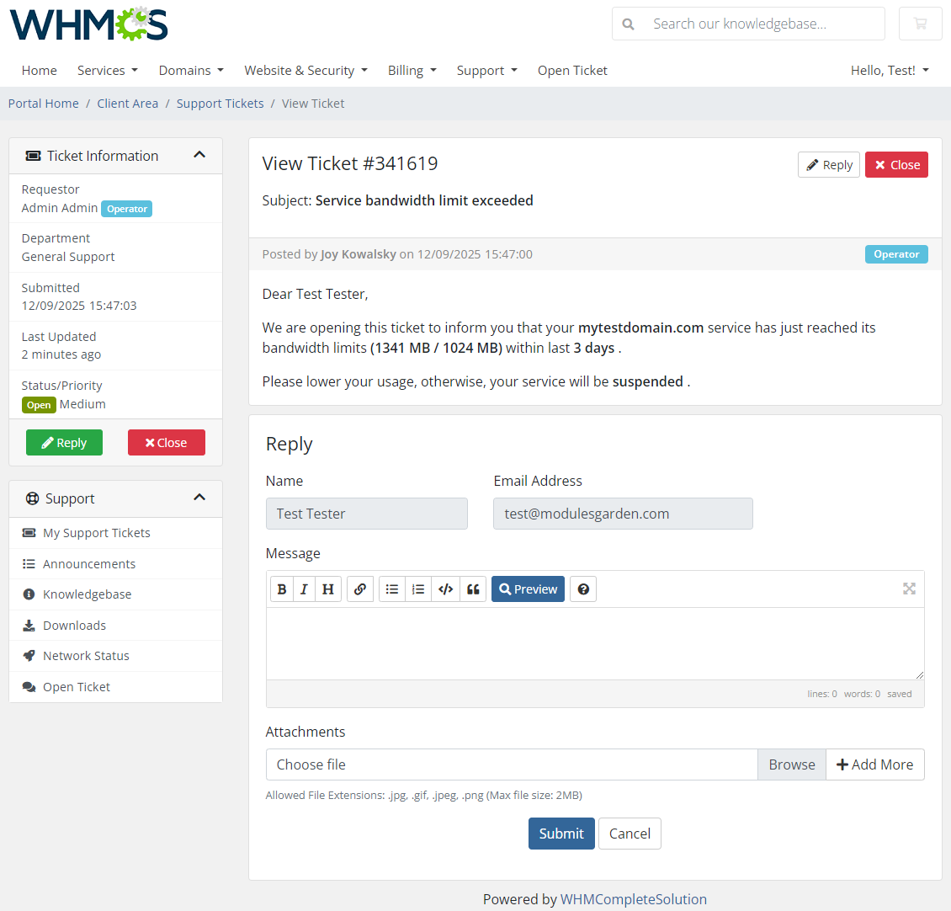Add a code block using the code icon
The height and width of the screenshot is (911, 951).
(x=445, y=589)
